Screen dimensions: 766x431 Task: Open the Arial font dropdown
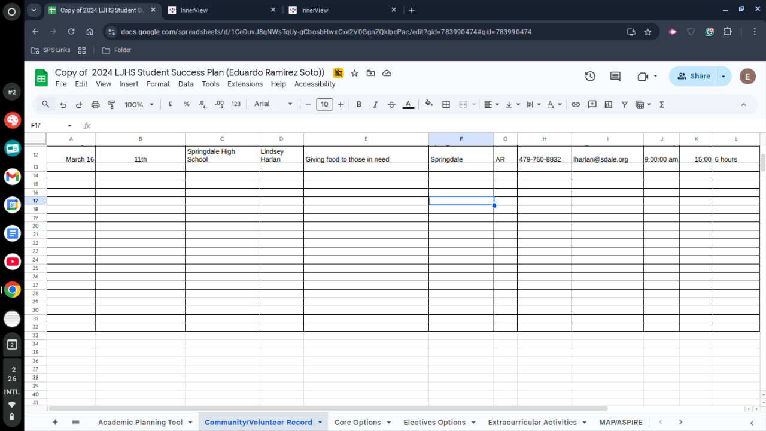click(x=273, y=104)
